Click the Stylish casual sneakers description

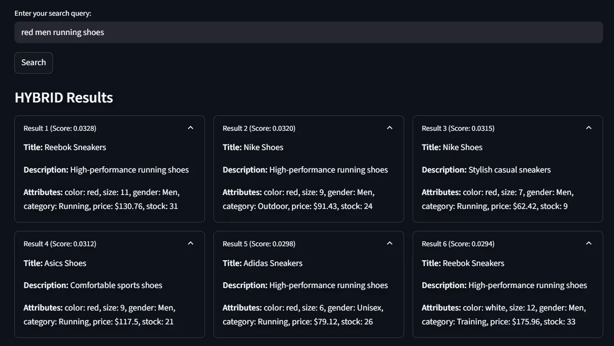pyautogui.click(x=509, y=170)
